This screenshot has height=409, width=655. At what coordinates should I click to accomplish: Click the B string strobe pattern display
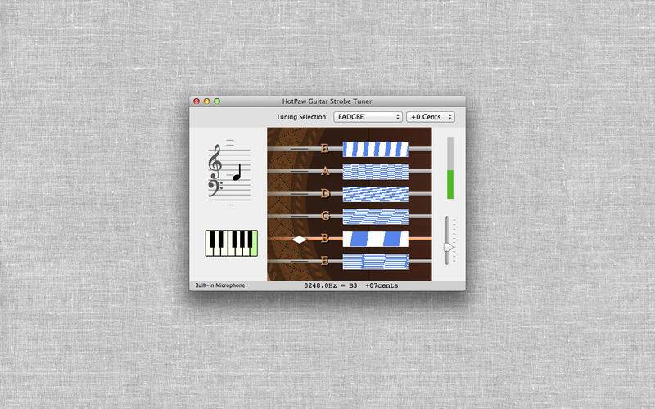pos(376,239)
